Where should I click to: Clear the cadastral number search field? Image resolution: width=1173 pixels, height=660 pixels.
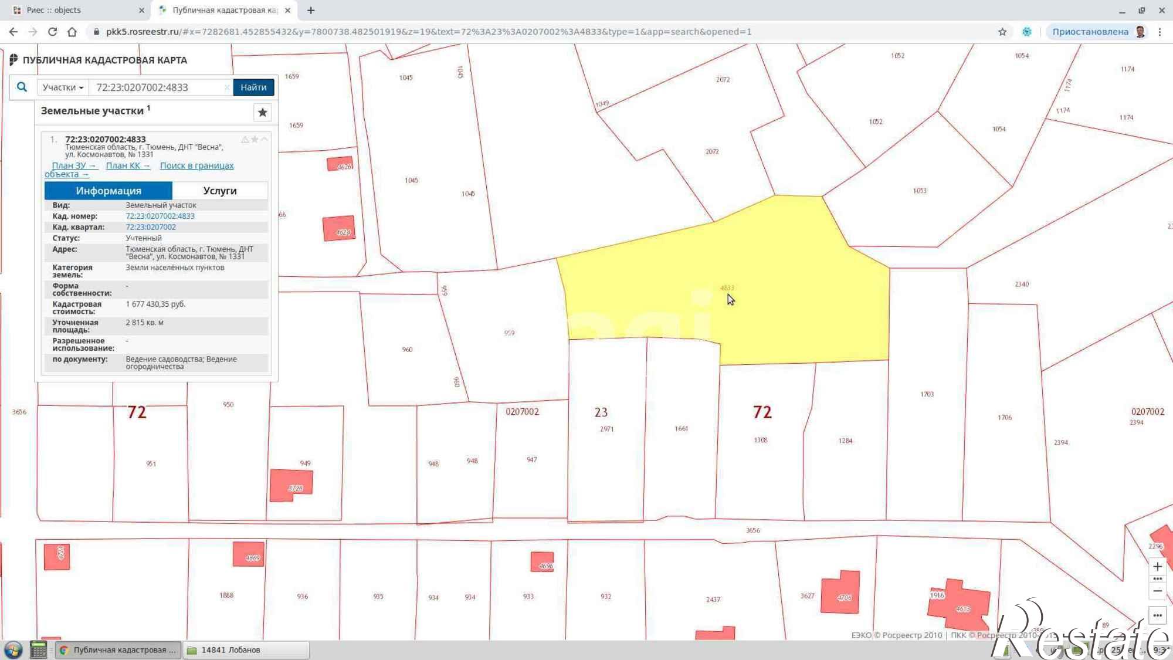pyautogui.click(x=227, y=87)
